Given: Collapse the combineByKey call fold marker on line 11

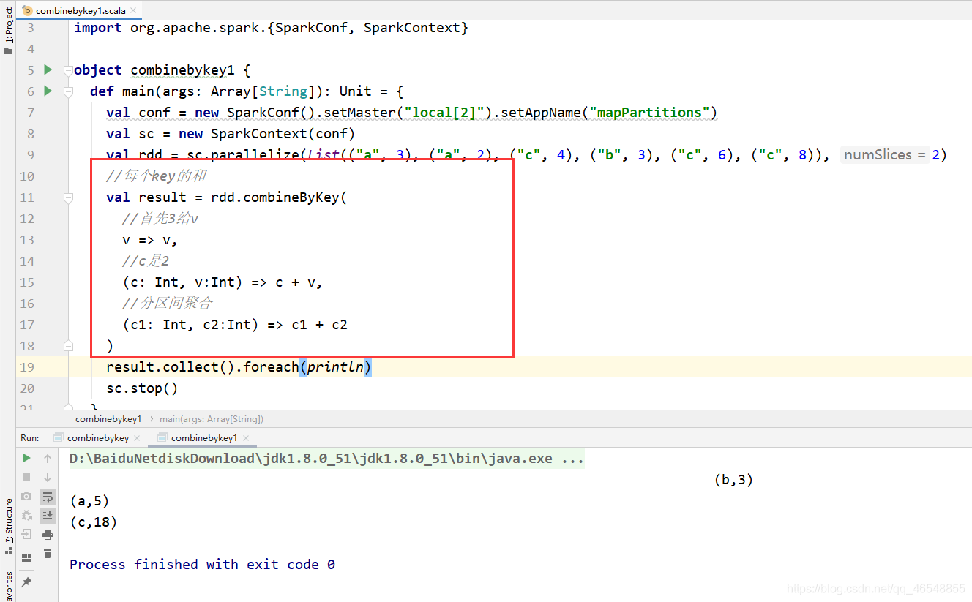Looking at the screenshot, I should [x=68, y=198].
